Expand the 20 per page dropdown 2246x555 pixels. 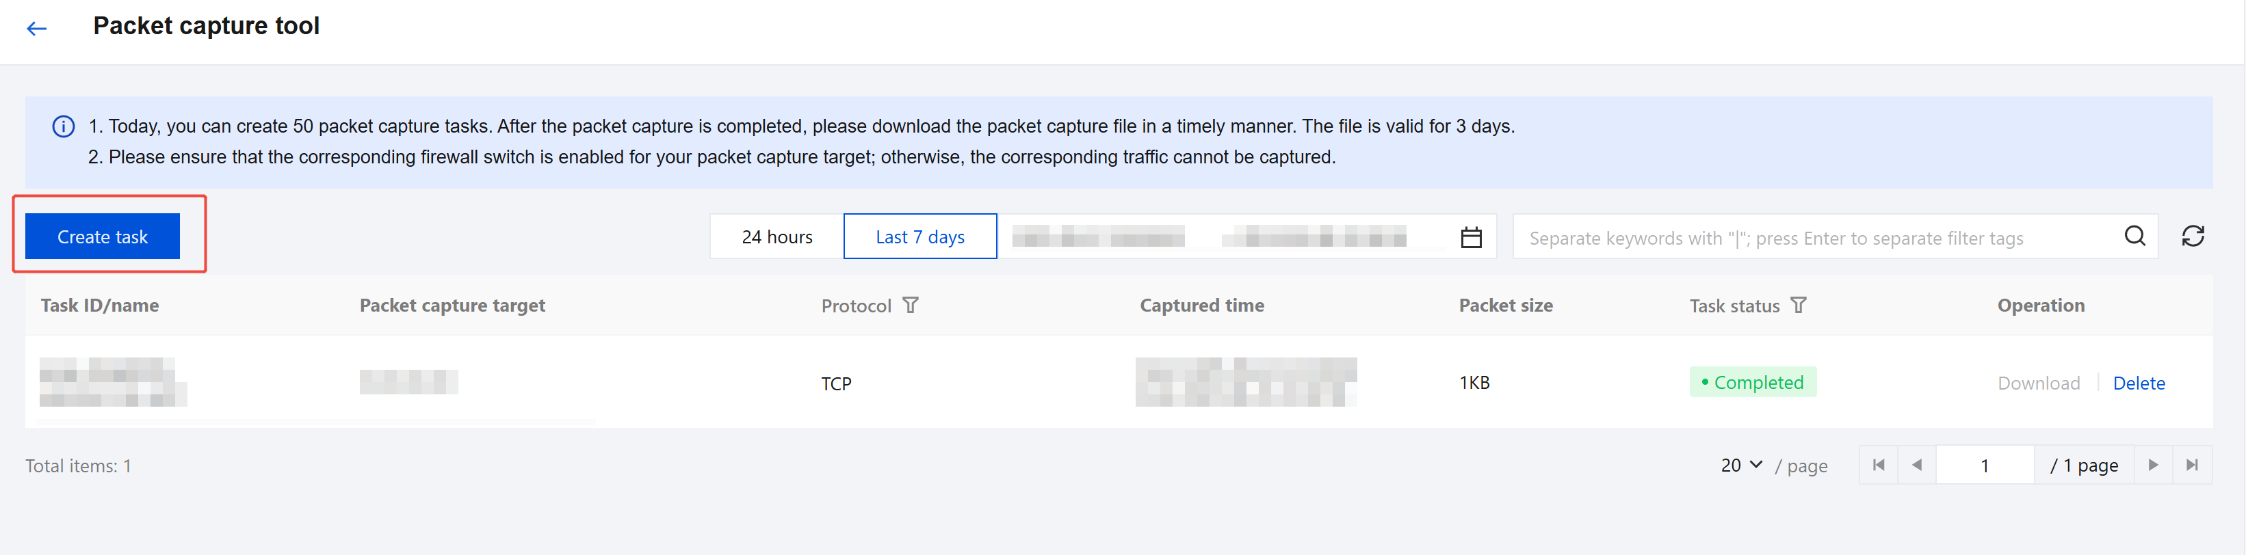(1741, 465)
